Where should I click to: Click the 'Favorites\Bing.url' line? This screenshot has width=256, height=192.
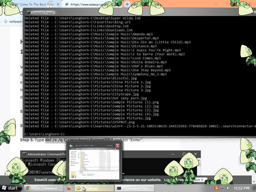(77, 22)
